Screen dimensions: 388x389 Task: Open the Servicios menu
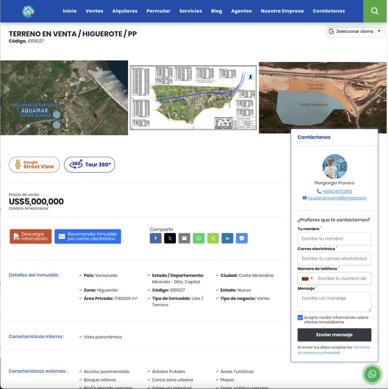pyautogui.click(x=191, y=11)
